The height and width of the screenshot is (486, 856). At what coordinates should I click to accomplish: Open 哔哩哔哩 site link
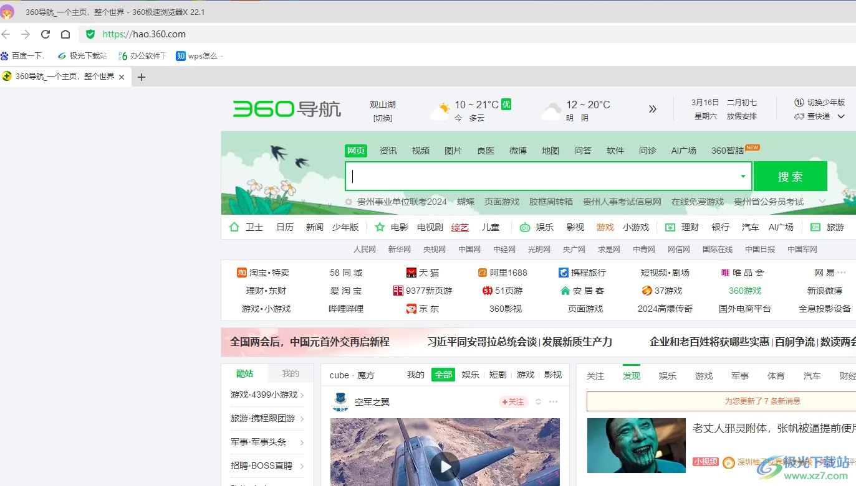point(346,309)
